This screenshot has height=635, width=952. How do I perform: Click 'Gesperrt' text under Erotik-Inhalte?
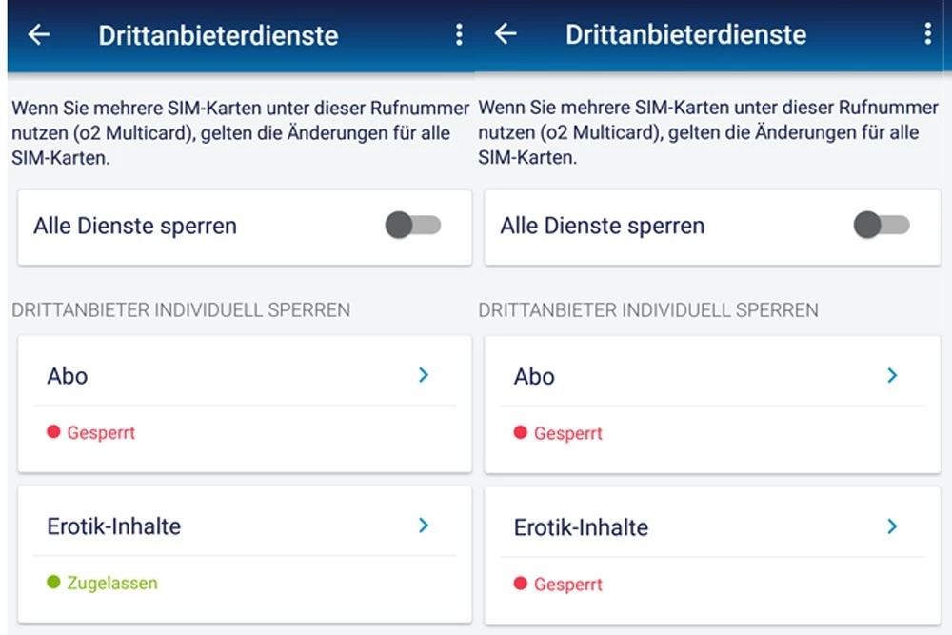click(568, 584)
